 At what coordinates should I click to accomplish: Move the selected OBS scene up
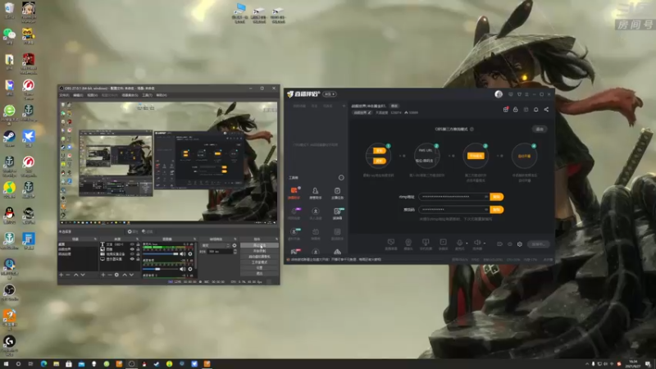[75, 275]
